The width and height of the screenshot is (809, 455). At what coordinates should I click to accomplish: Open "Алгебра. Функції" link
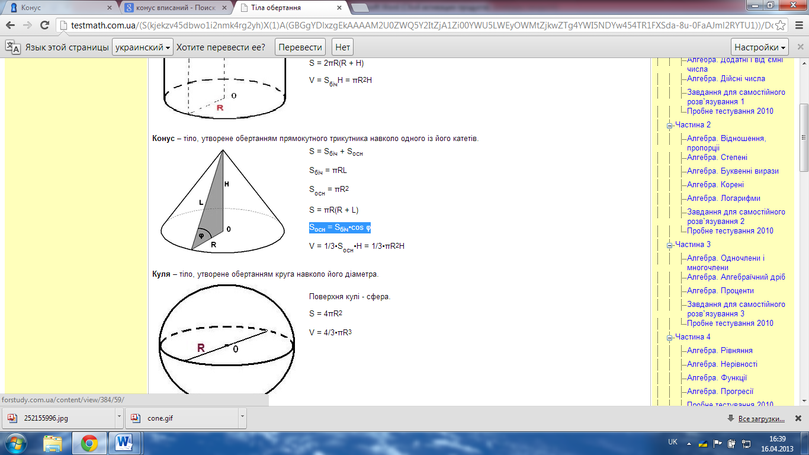pos(717,377)
